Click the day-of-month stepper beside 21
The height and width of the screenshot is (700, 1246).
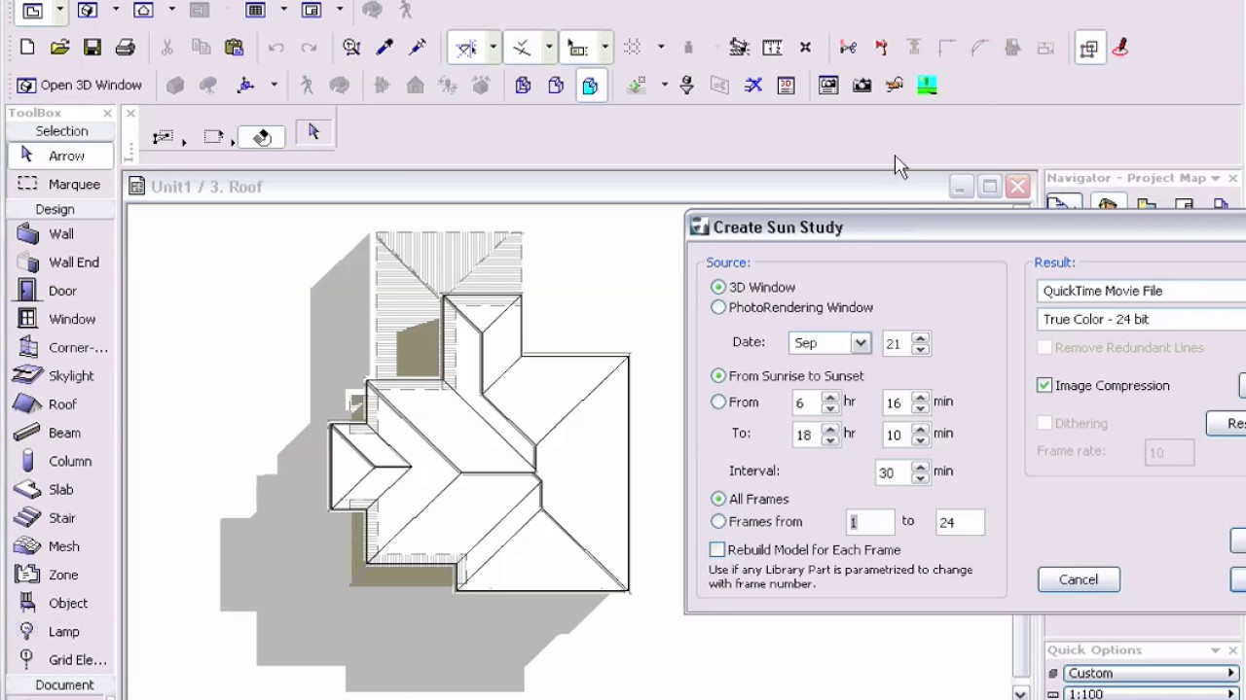click(x=920, y=343)
